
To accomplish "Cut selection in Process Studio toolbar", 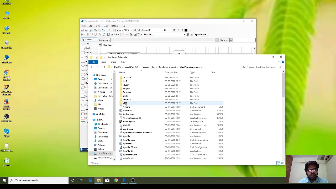I will (x=91, y=30).
